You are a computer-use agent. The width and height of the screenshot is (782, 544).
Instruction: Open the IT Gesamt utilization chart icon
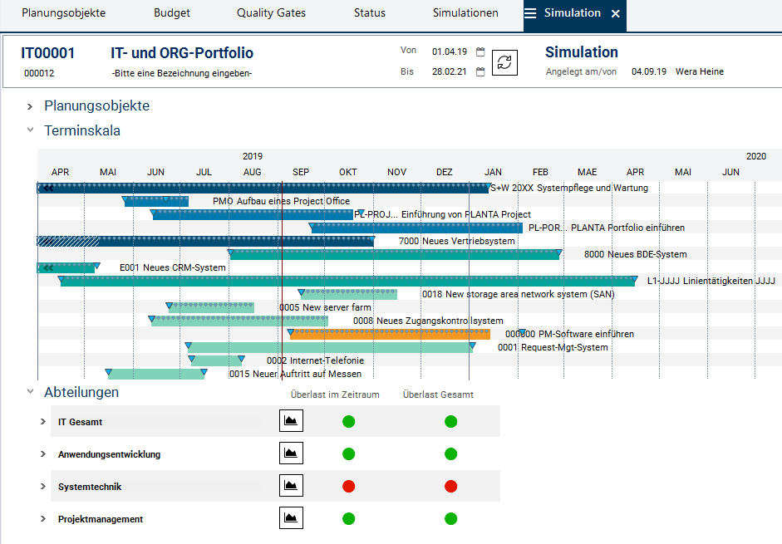291,421
